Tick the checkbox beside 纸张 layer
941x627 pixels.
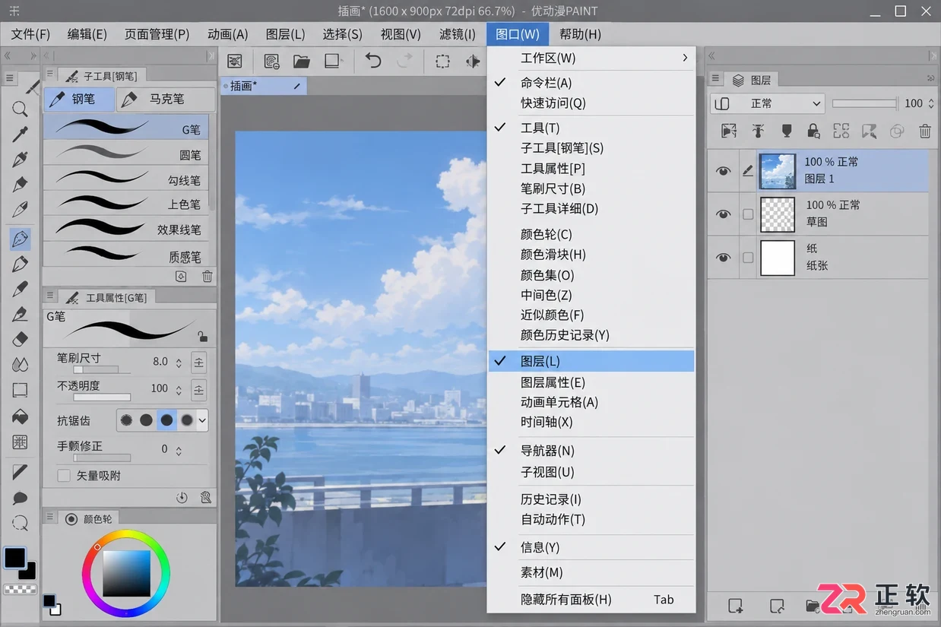[748, 258]
